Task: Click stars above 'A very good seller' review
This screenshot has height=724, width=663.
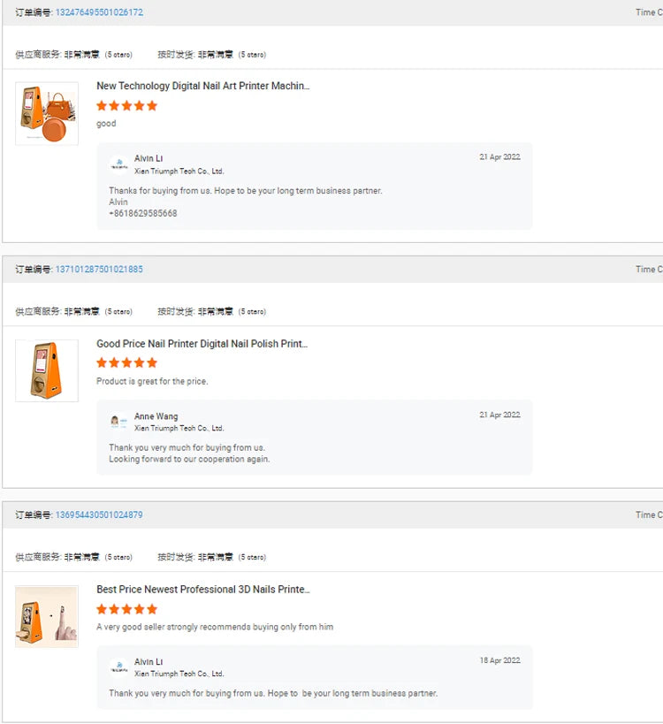Action: click(126, 609)
